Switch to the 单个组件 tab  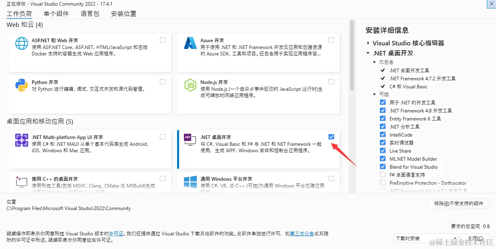coord(56,14)
